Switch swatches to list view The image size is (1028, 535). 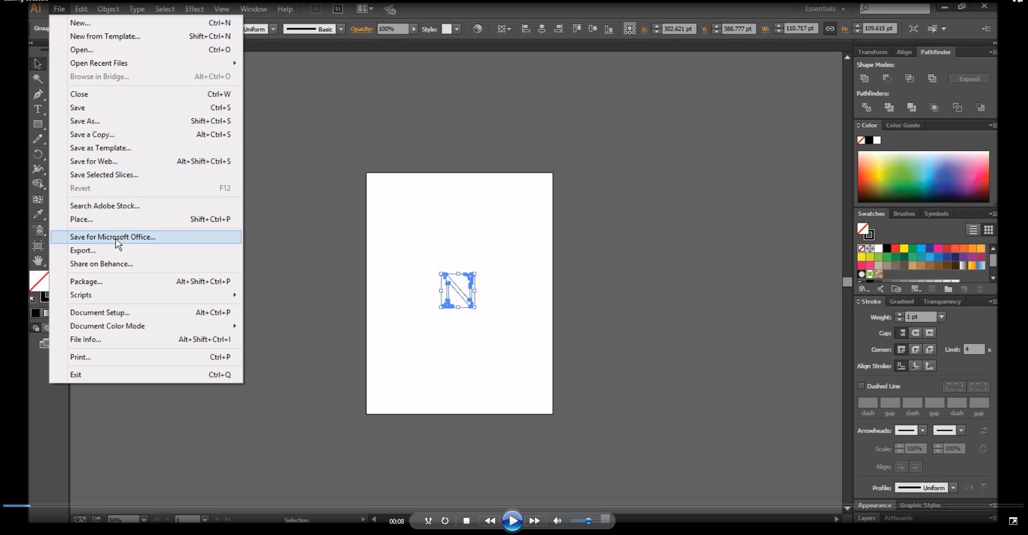point(973,229)
